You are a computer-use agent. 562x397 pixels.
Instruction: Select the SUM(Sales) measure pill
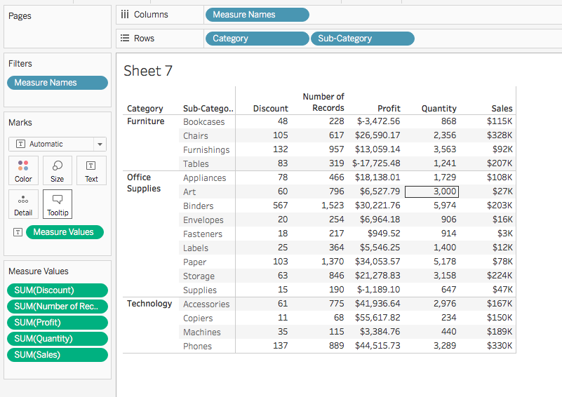click(x=58, y=355)
